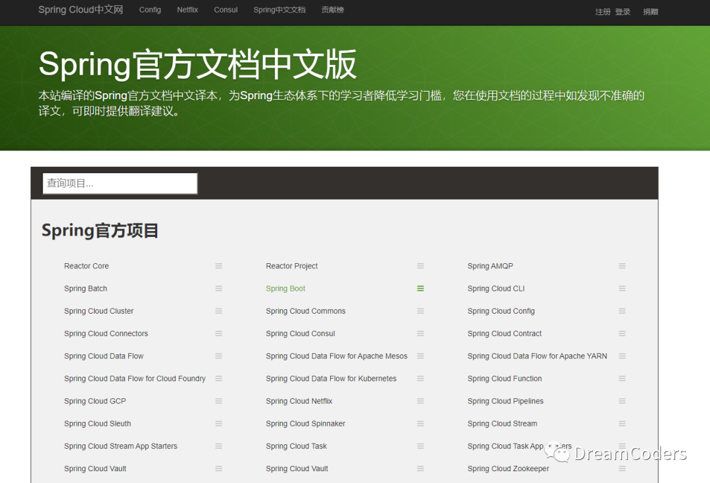This screenshot has height=483, width=710.
Task: Click menu icon for Spring Cloud Connectors
Action: (219, 333)
